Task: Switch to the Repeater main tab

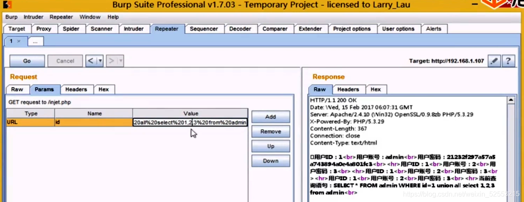Action: 167,29
